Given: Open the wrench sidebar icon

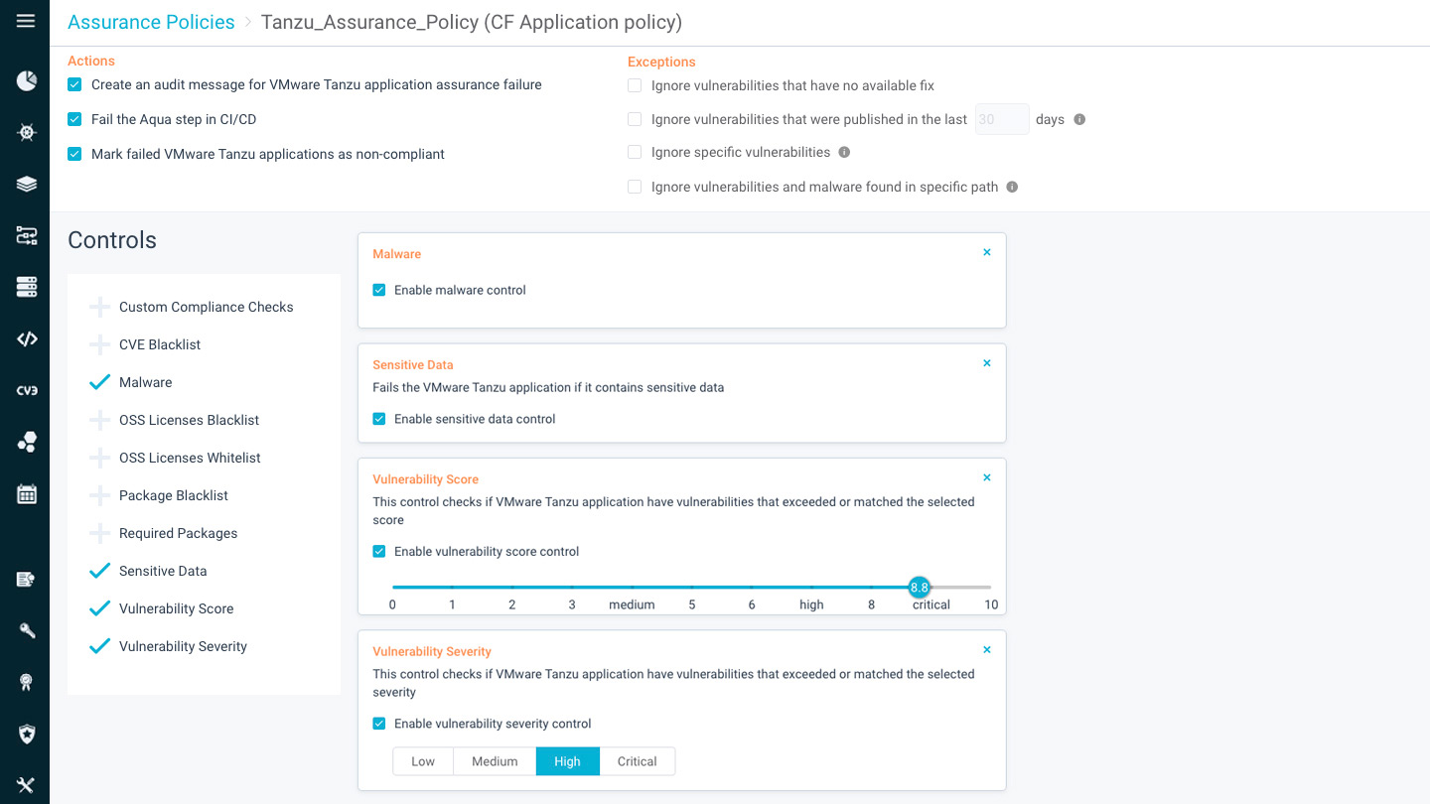Looking at the screenshot, I should (x=27, y=630).
